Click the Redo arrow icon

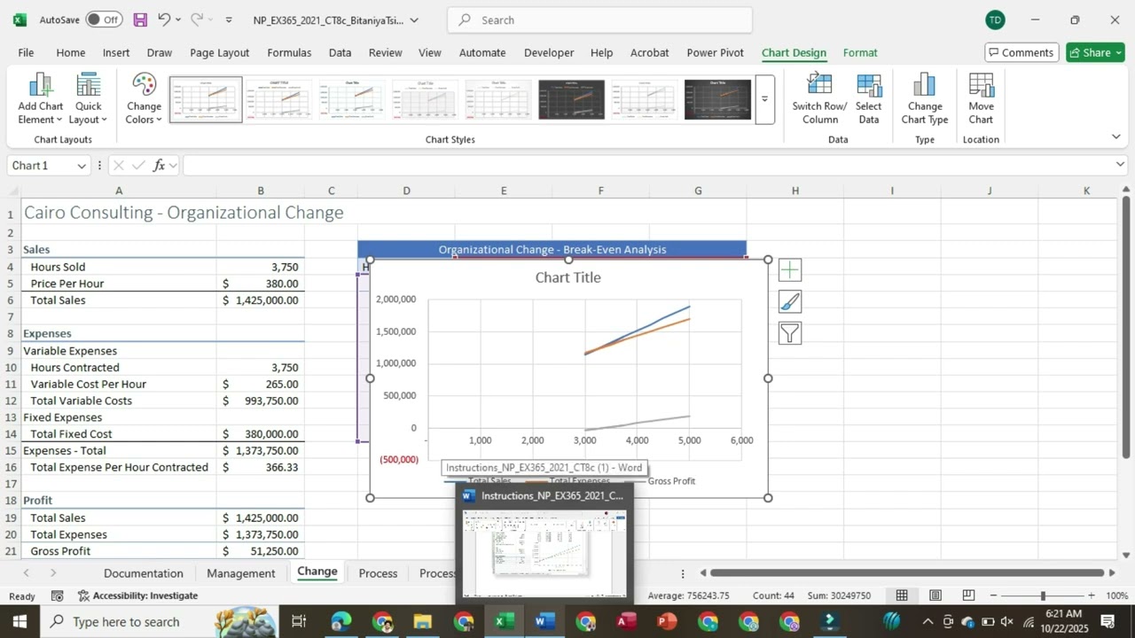[x=197, y=19]
